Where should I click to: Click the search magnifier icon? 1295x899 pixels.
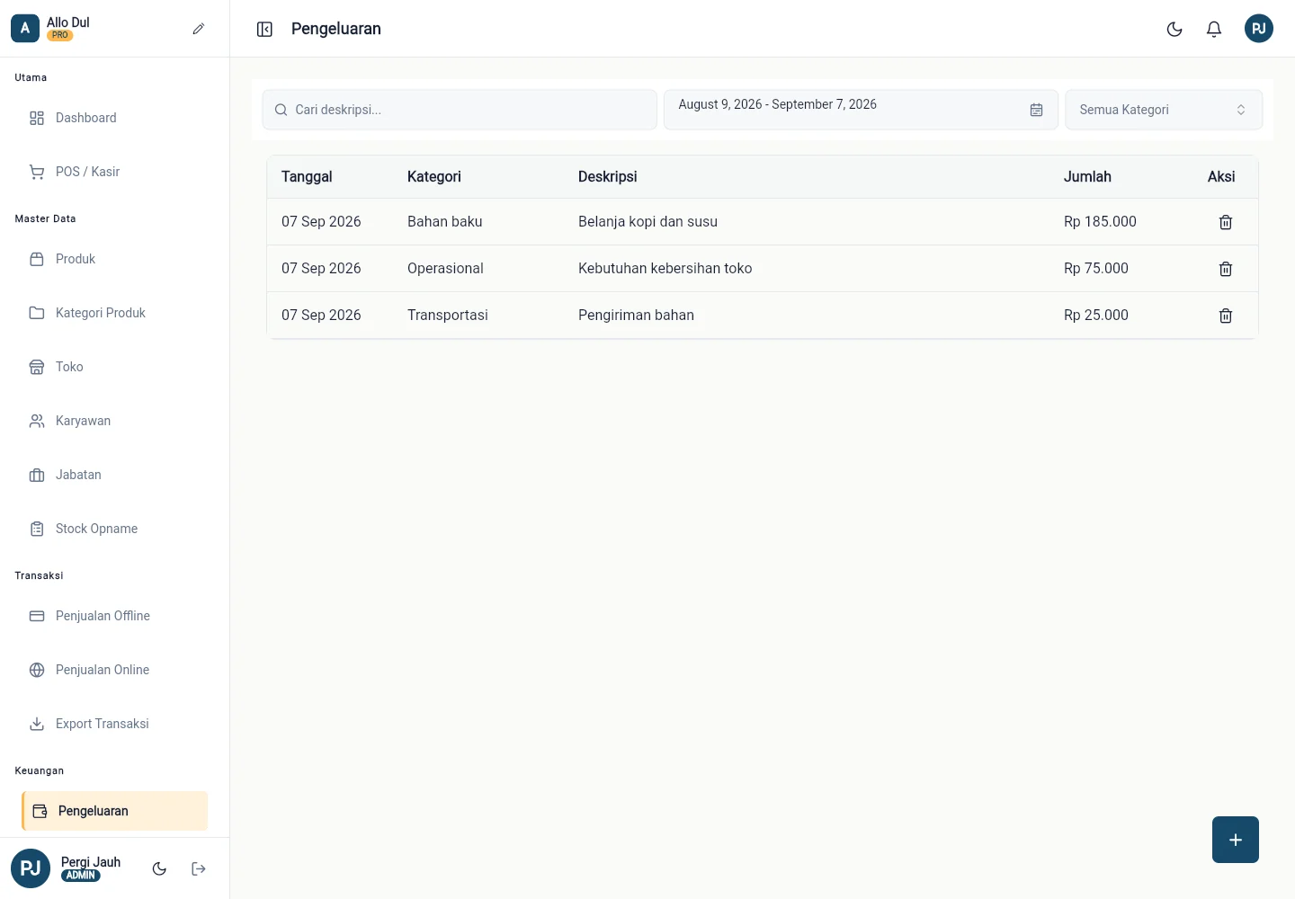point(281,110)
